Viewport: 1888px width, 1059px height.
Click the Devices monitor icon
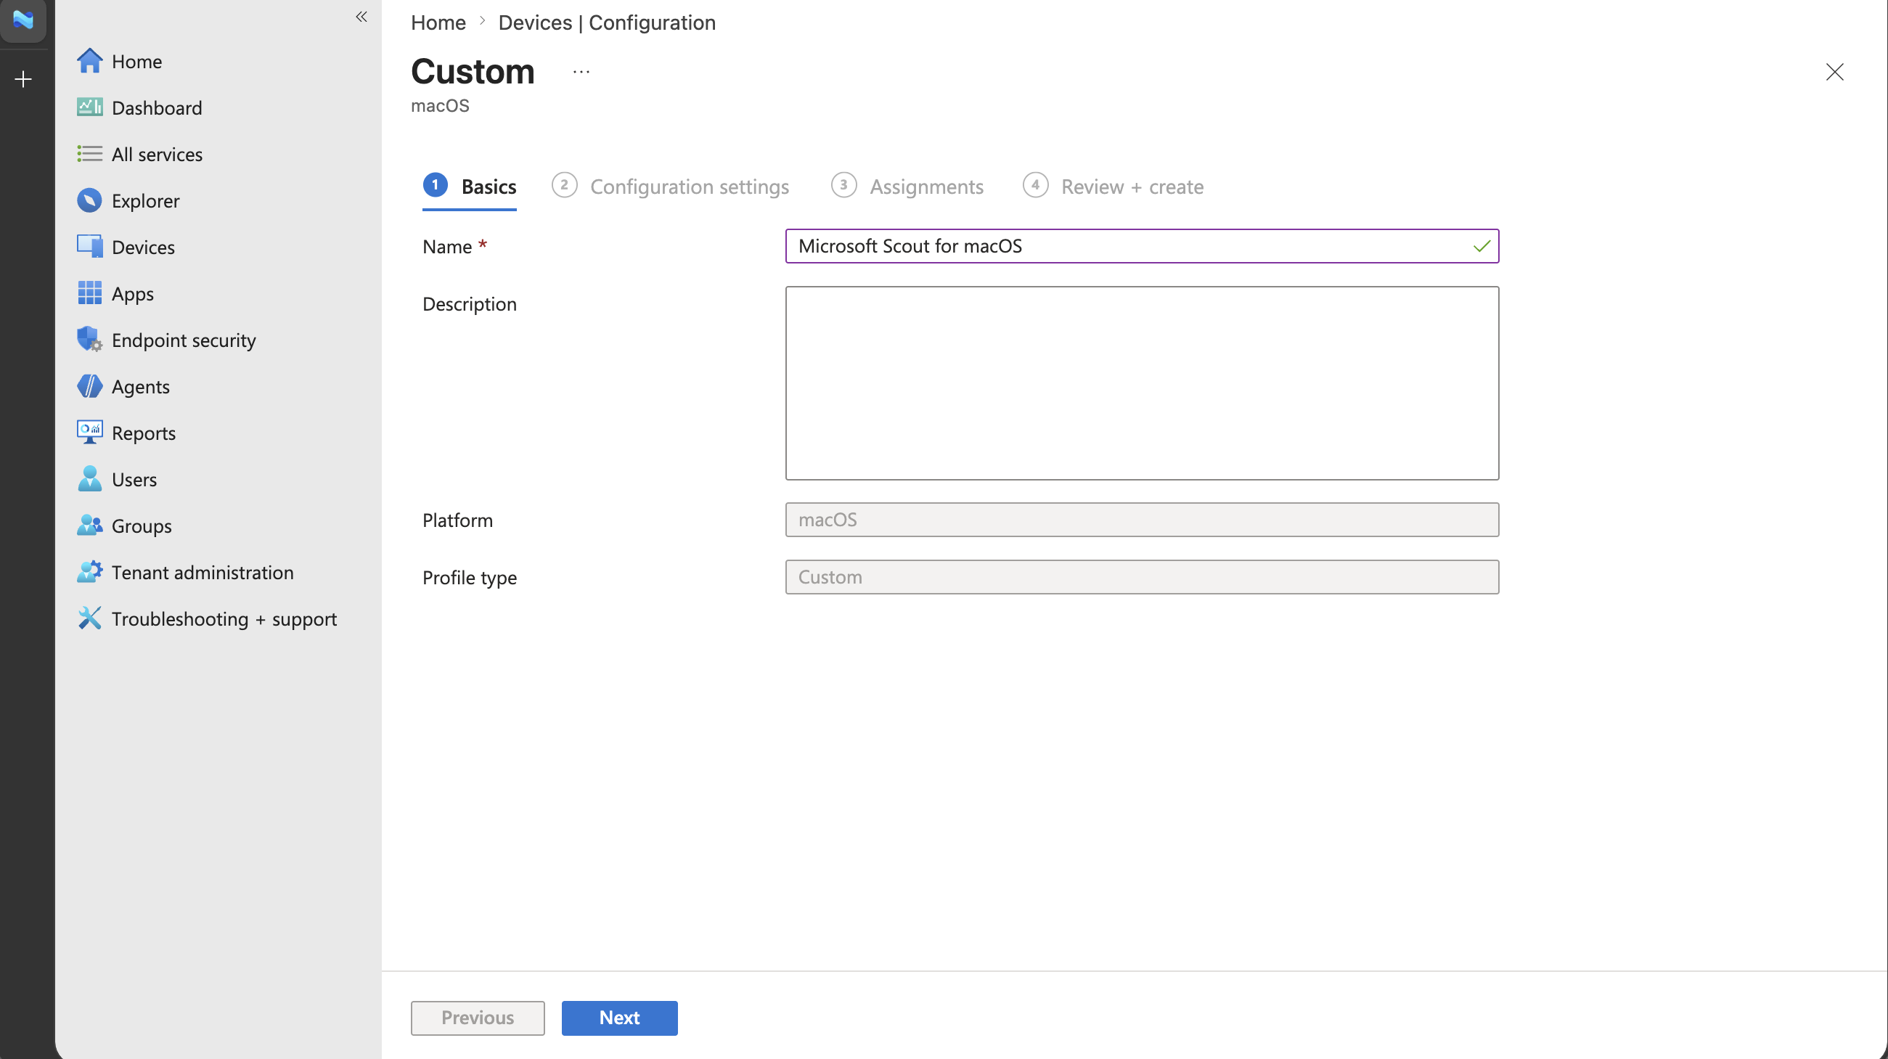pyautogui.click(x=89, y=247)
